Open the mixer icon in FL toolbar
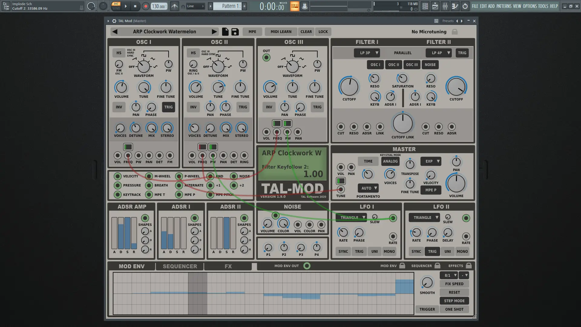 (x=445, y=6)
